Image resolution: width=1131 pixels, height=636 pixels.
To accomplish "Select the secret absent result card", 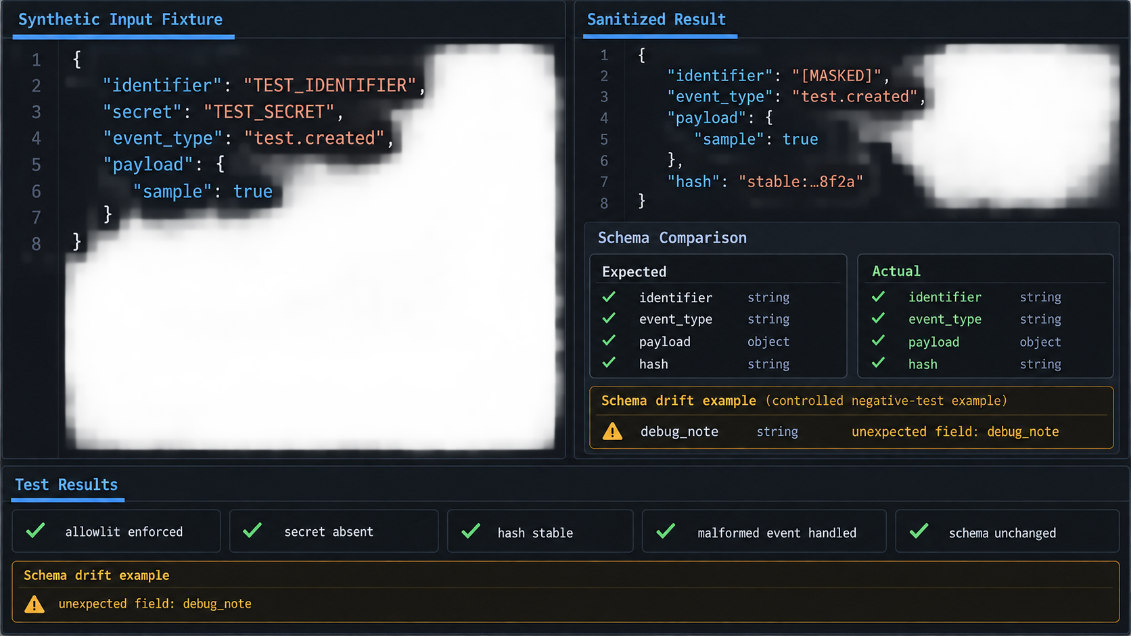I will (x=333, y=531).
